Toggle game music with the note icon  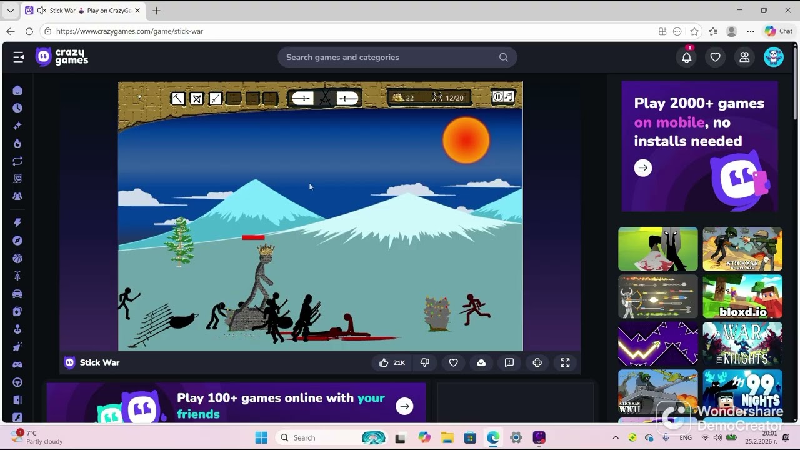(x=509, y=96)
